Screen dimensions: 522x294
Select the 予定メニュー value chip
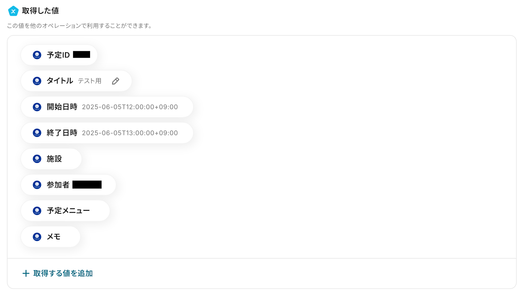(x=65, y=211)
